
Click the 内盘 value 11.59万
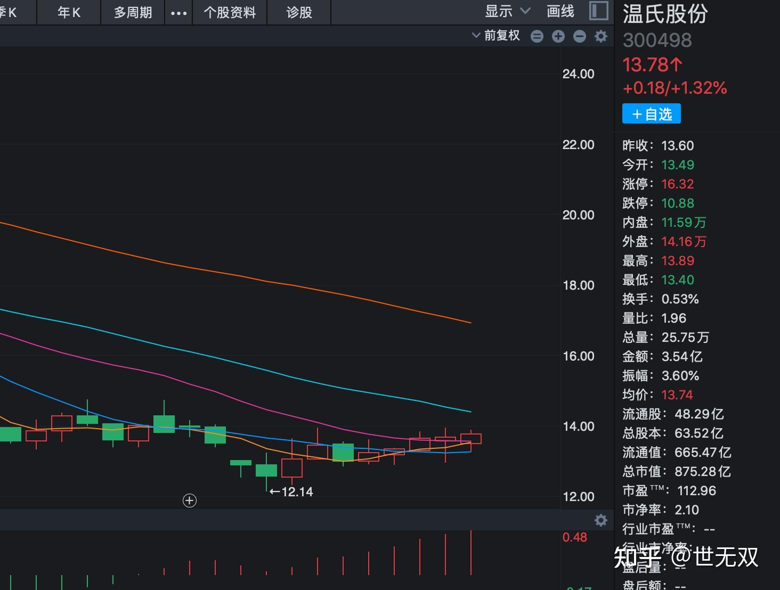point(684,222)
